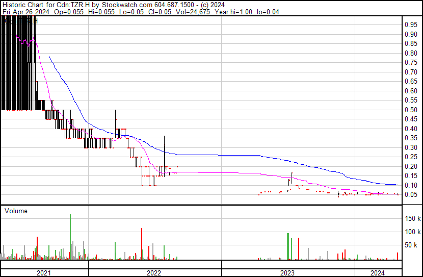Click the 0.50 price axis label

click(x=411, y=110)
